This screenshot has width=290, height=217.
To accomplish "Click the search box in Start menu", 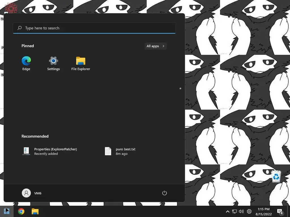I will 94,28.
